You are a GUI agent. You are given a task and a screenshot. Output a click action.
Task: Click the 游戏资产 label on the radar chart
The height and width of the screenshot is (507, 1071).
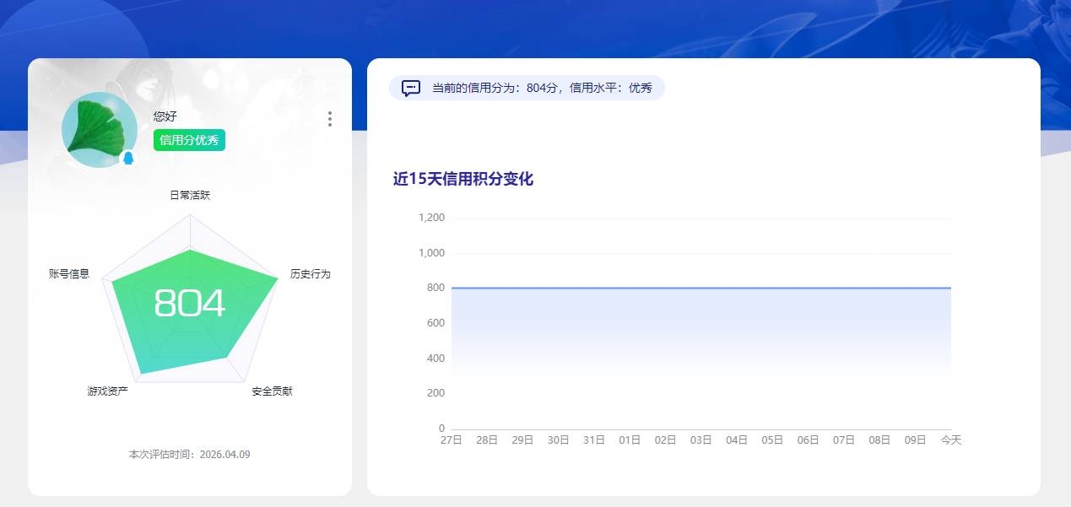tap(106, 391)
